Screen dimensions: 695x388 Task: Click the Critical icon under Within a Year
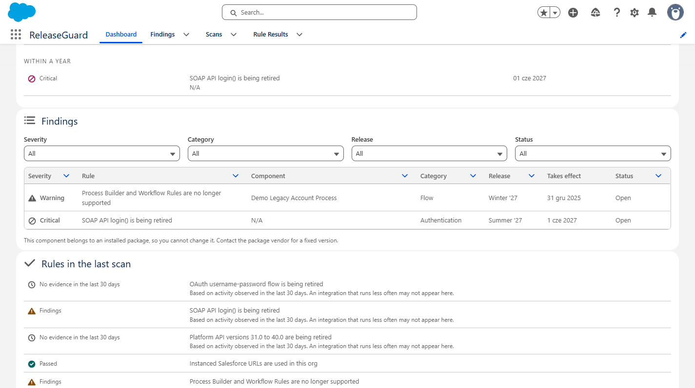tap(32, 78)
